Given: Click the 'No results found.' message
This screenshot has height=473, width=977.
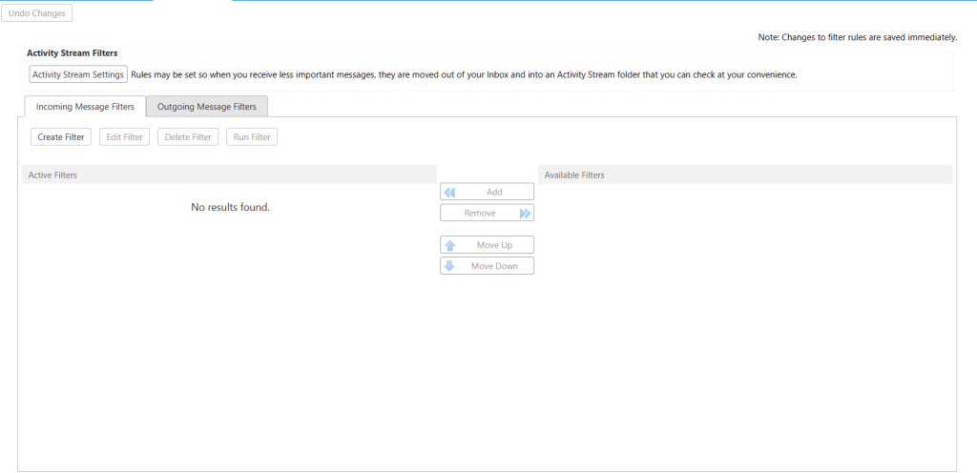Looking at the screenshot, I should pos(230,207).
